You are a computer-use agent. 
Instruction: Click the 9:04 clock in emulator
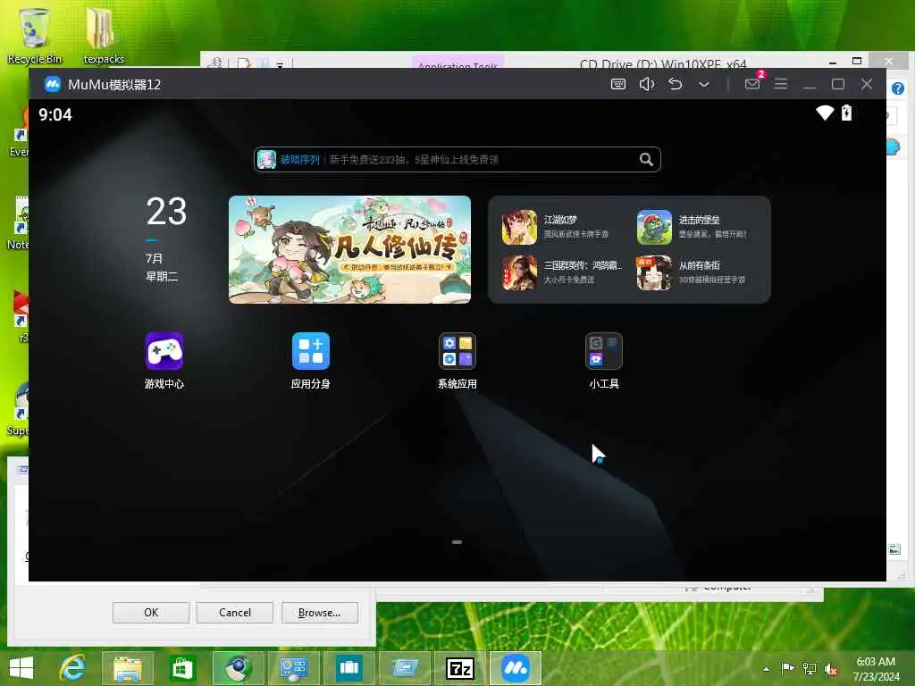[x=55, y=114]
